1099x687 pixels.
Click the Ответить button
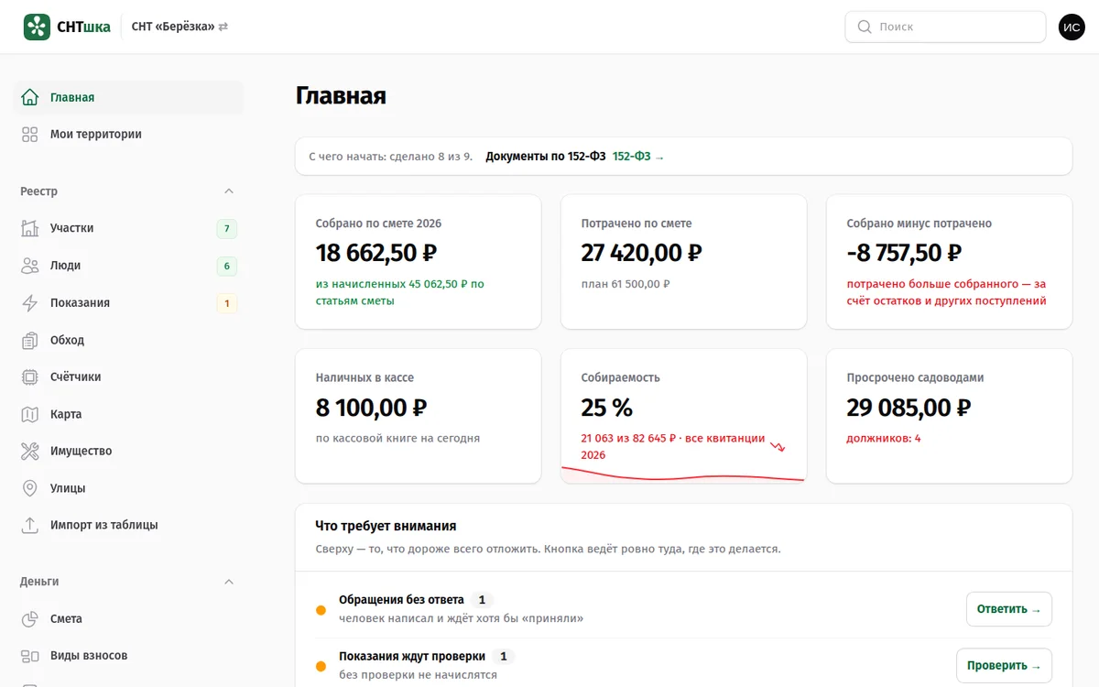tap(1009, 609)
